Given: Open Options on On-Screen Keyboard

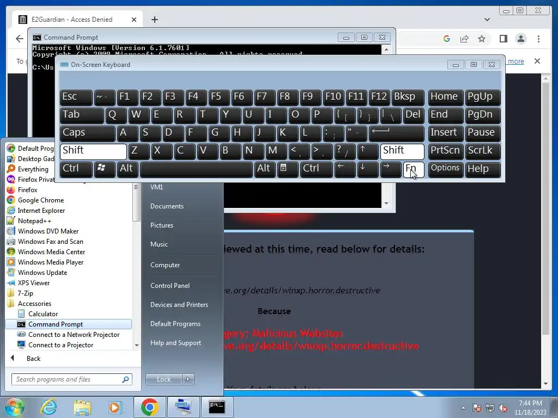Looking at the screenshot, I should (445, 169).
